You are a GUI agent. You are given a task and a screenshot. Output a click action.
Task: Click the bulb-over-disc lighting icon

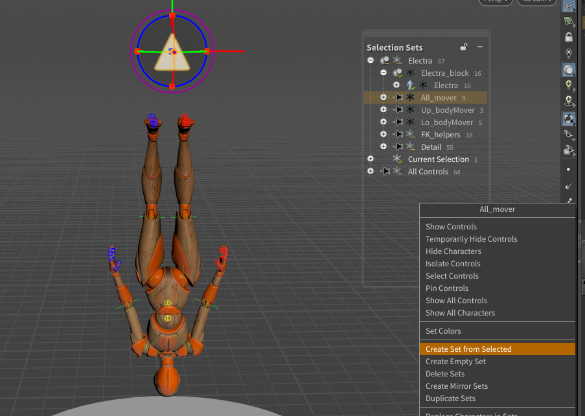pos(569,101)
